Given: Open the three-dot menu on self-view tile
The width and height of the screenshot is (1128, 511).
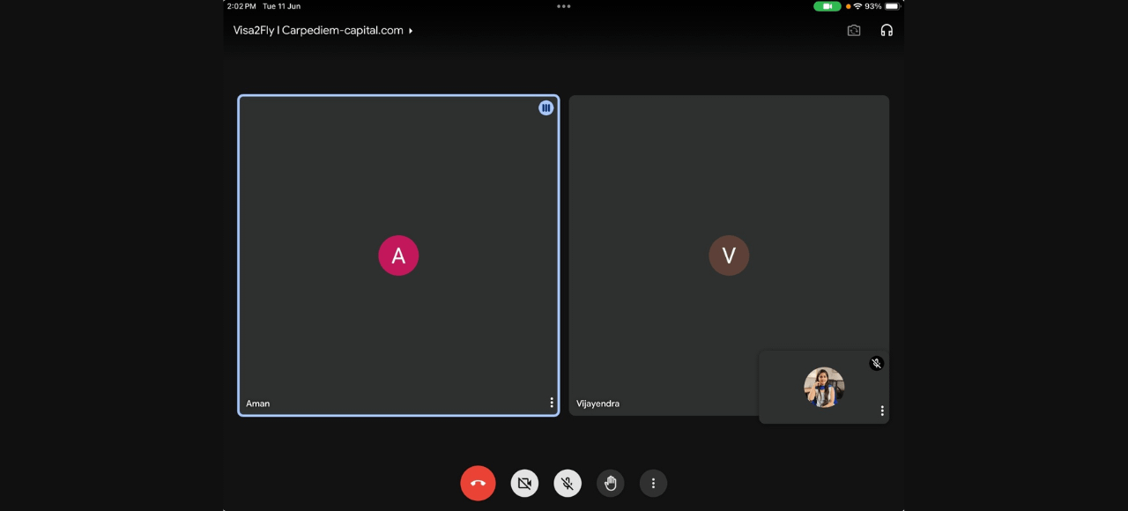Looking at the screenshot, I should [x=882, y=411].
